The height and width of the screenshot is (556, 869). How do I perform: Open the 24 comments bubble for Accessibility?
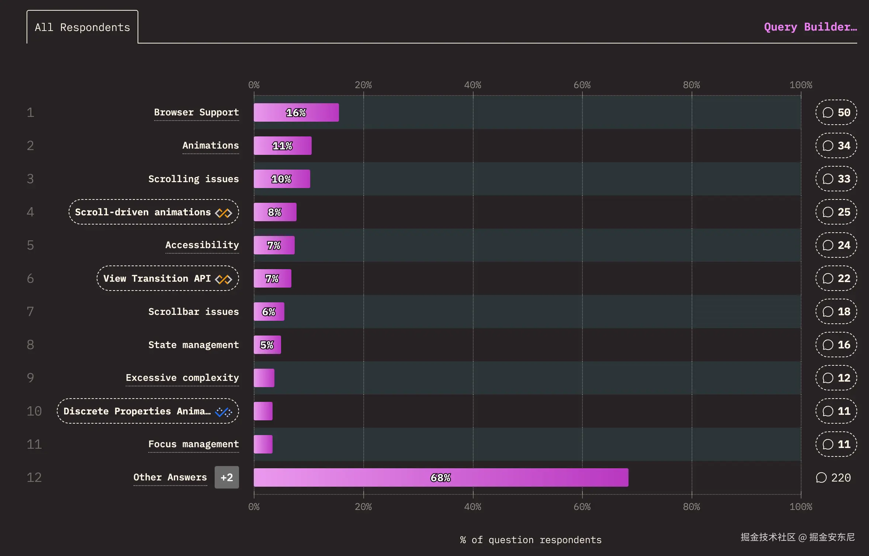(836, 245)
